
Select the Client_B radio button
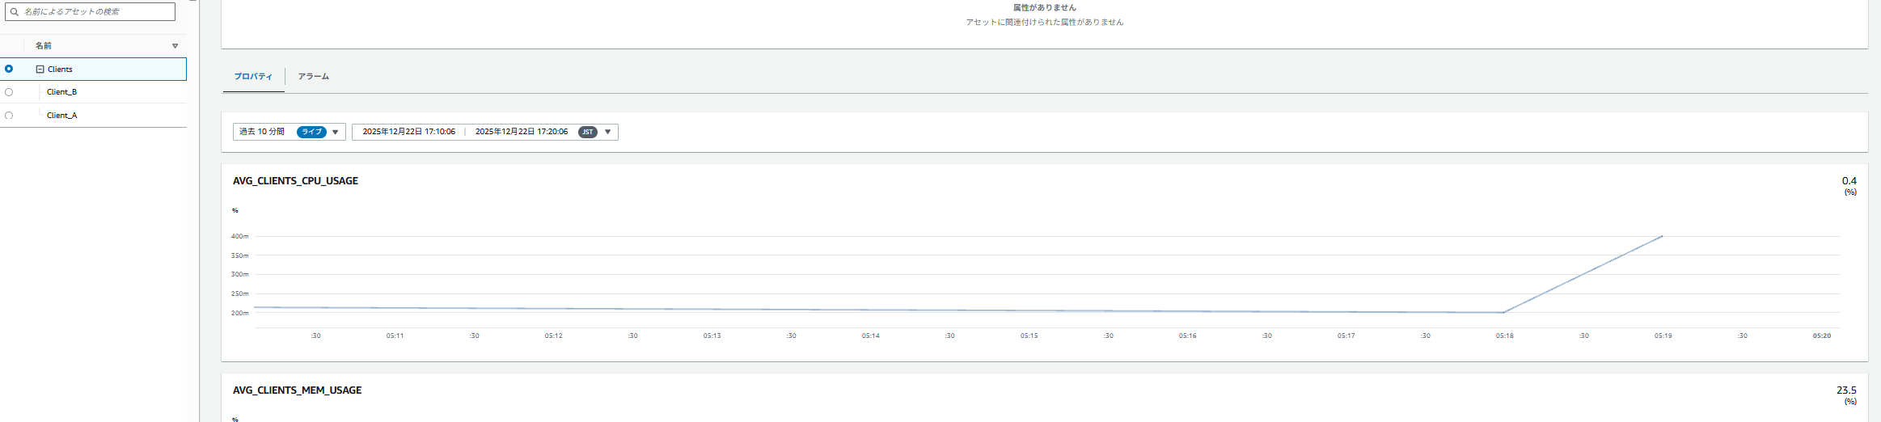tap(9, 92)
